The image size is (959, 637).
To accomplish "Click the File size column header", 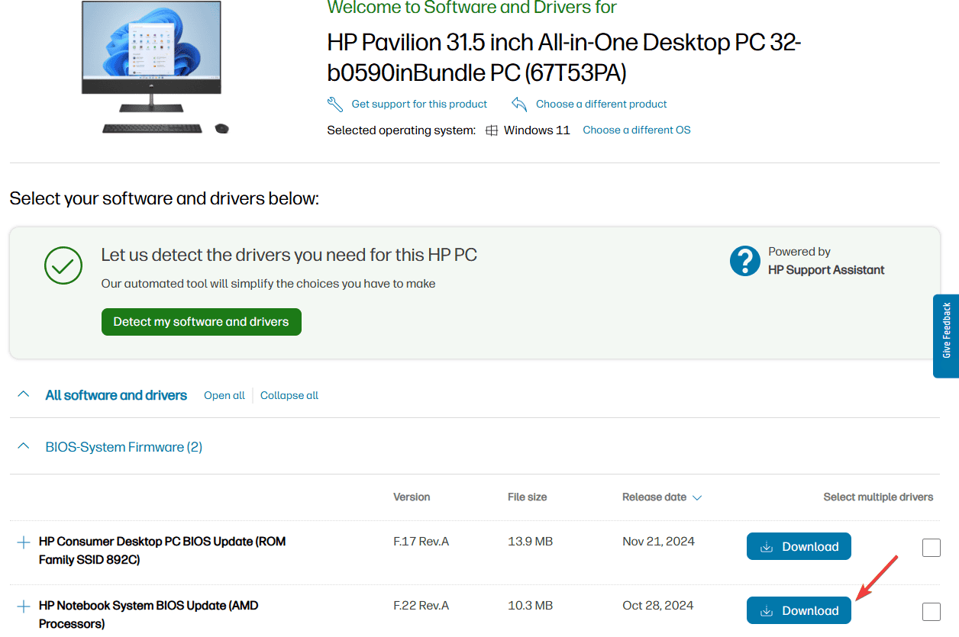I will tap(528, 497).
